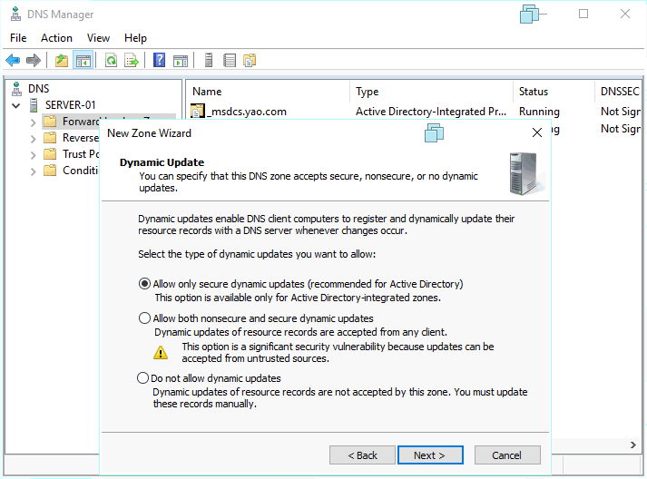Maximize the DNS Manager window
Image resolution: width=647 pixels, height=479 pixels.
click(583, 14)
